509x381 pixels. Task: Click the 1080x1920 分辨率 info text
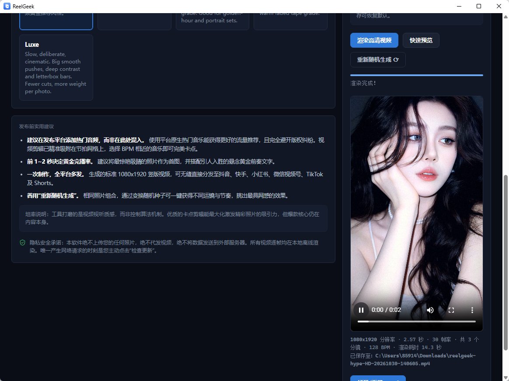373,339
